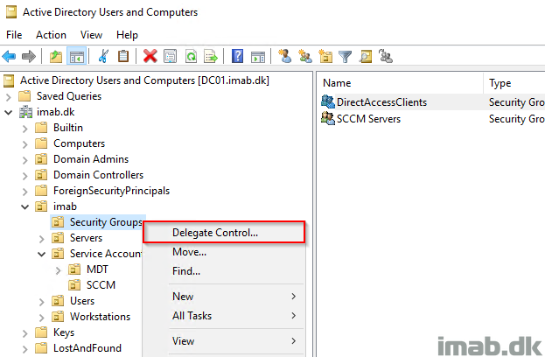The width and height of the screenshot is (545, 357).
Task: Click the Find objects toolbar icon
Action: click(x=366, y=56)
